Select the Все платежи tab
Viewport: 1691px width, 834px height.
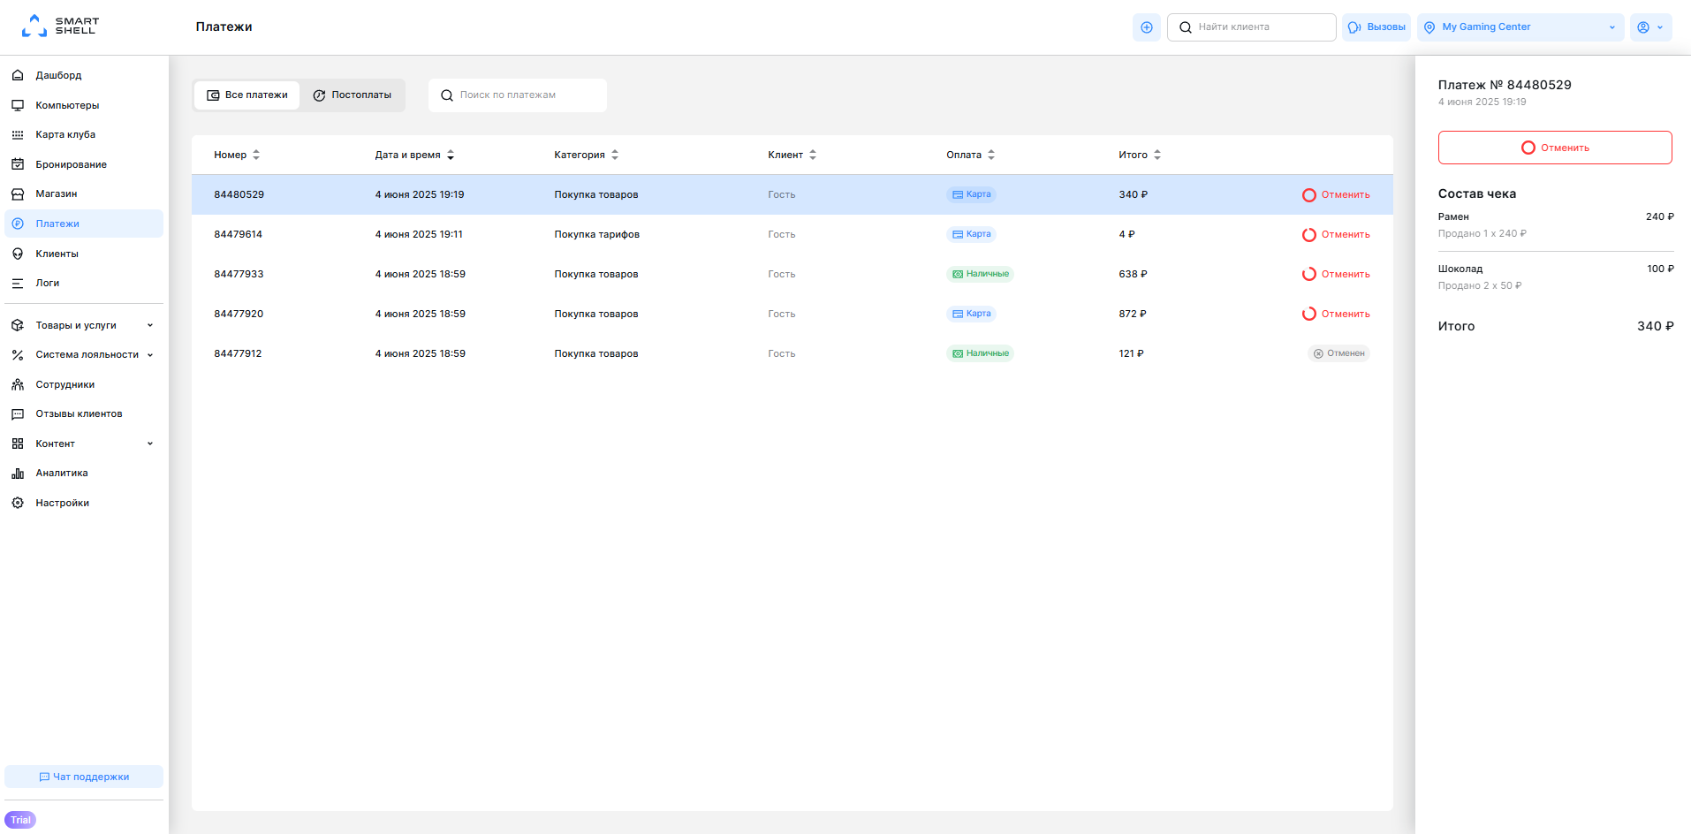tap(247, 95)
